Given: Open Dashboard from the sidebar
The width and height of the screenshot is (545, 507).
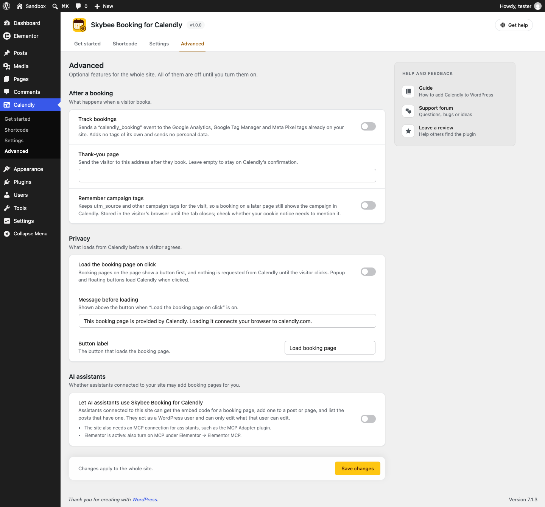Looking at the screenshot, I should pos(30,23).
